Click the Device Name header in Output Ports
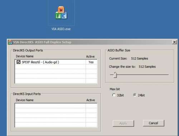This screenshot has height=136, width=179. (x=25, y=56)
